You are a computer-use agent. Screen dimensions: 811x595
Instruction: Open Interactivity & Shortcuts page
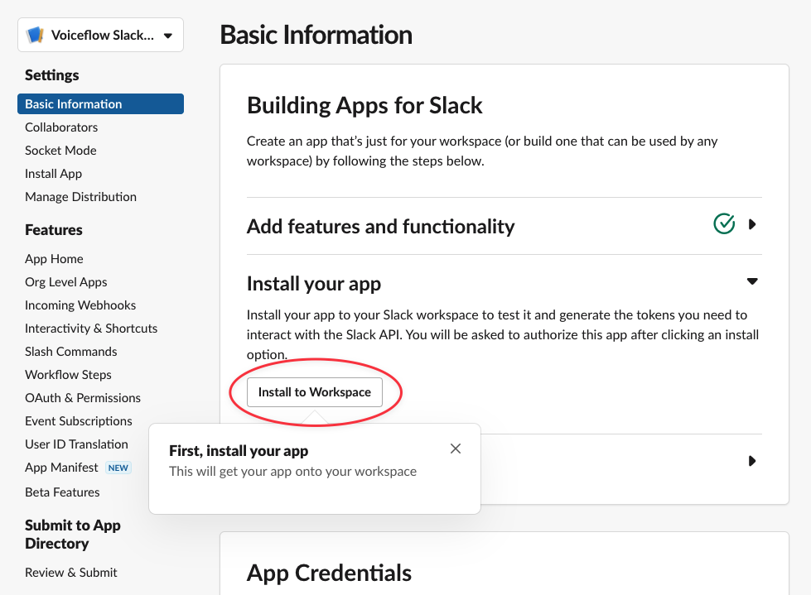pos(91,329)
